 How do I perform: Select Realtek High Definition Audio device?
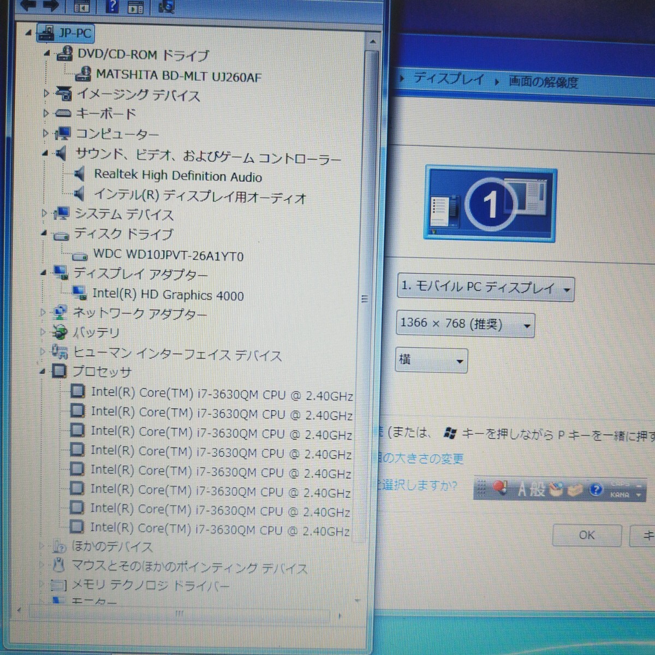[x=178, y=175]
